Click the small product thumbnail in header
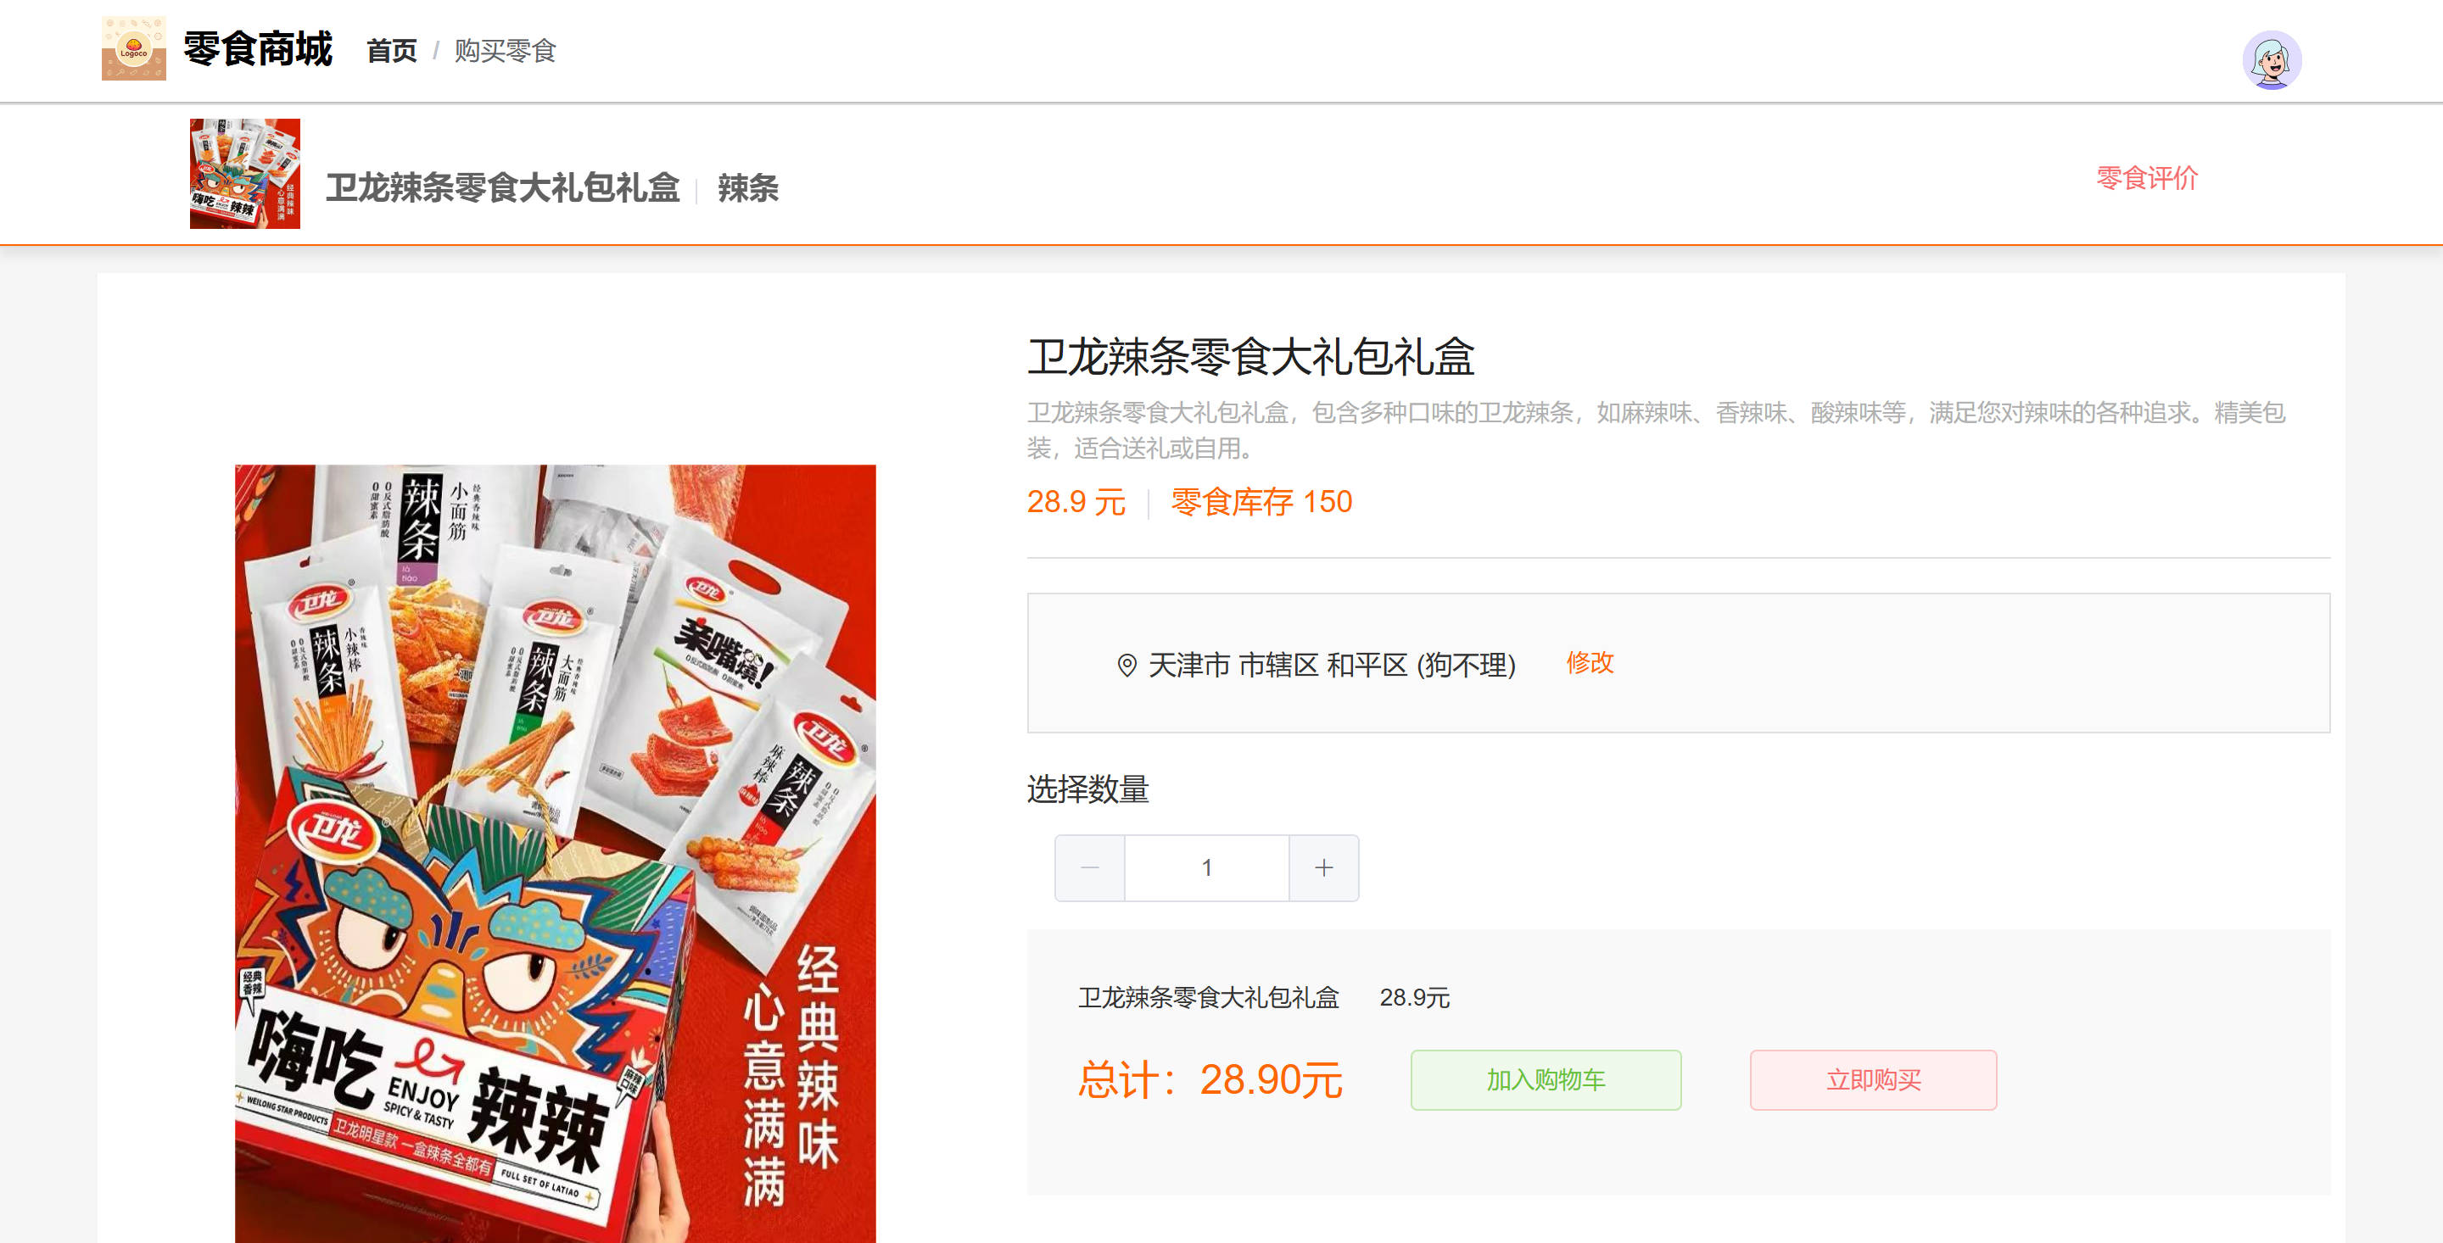The image size is (2443, 1243). point(244,174)
